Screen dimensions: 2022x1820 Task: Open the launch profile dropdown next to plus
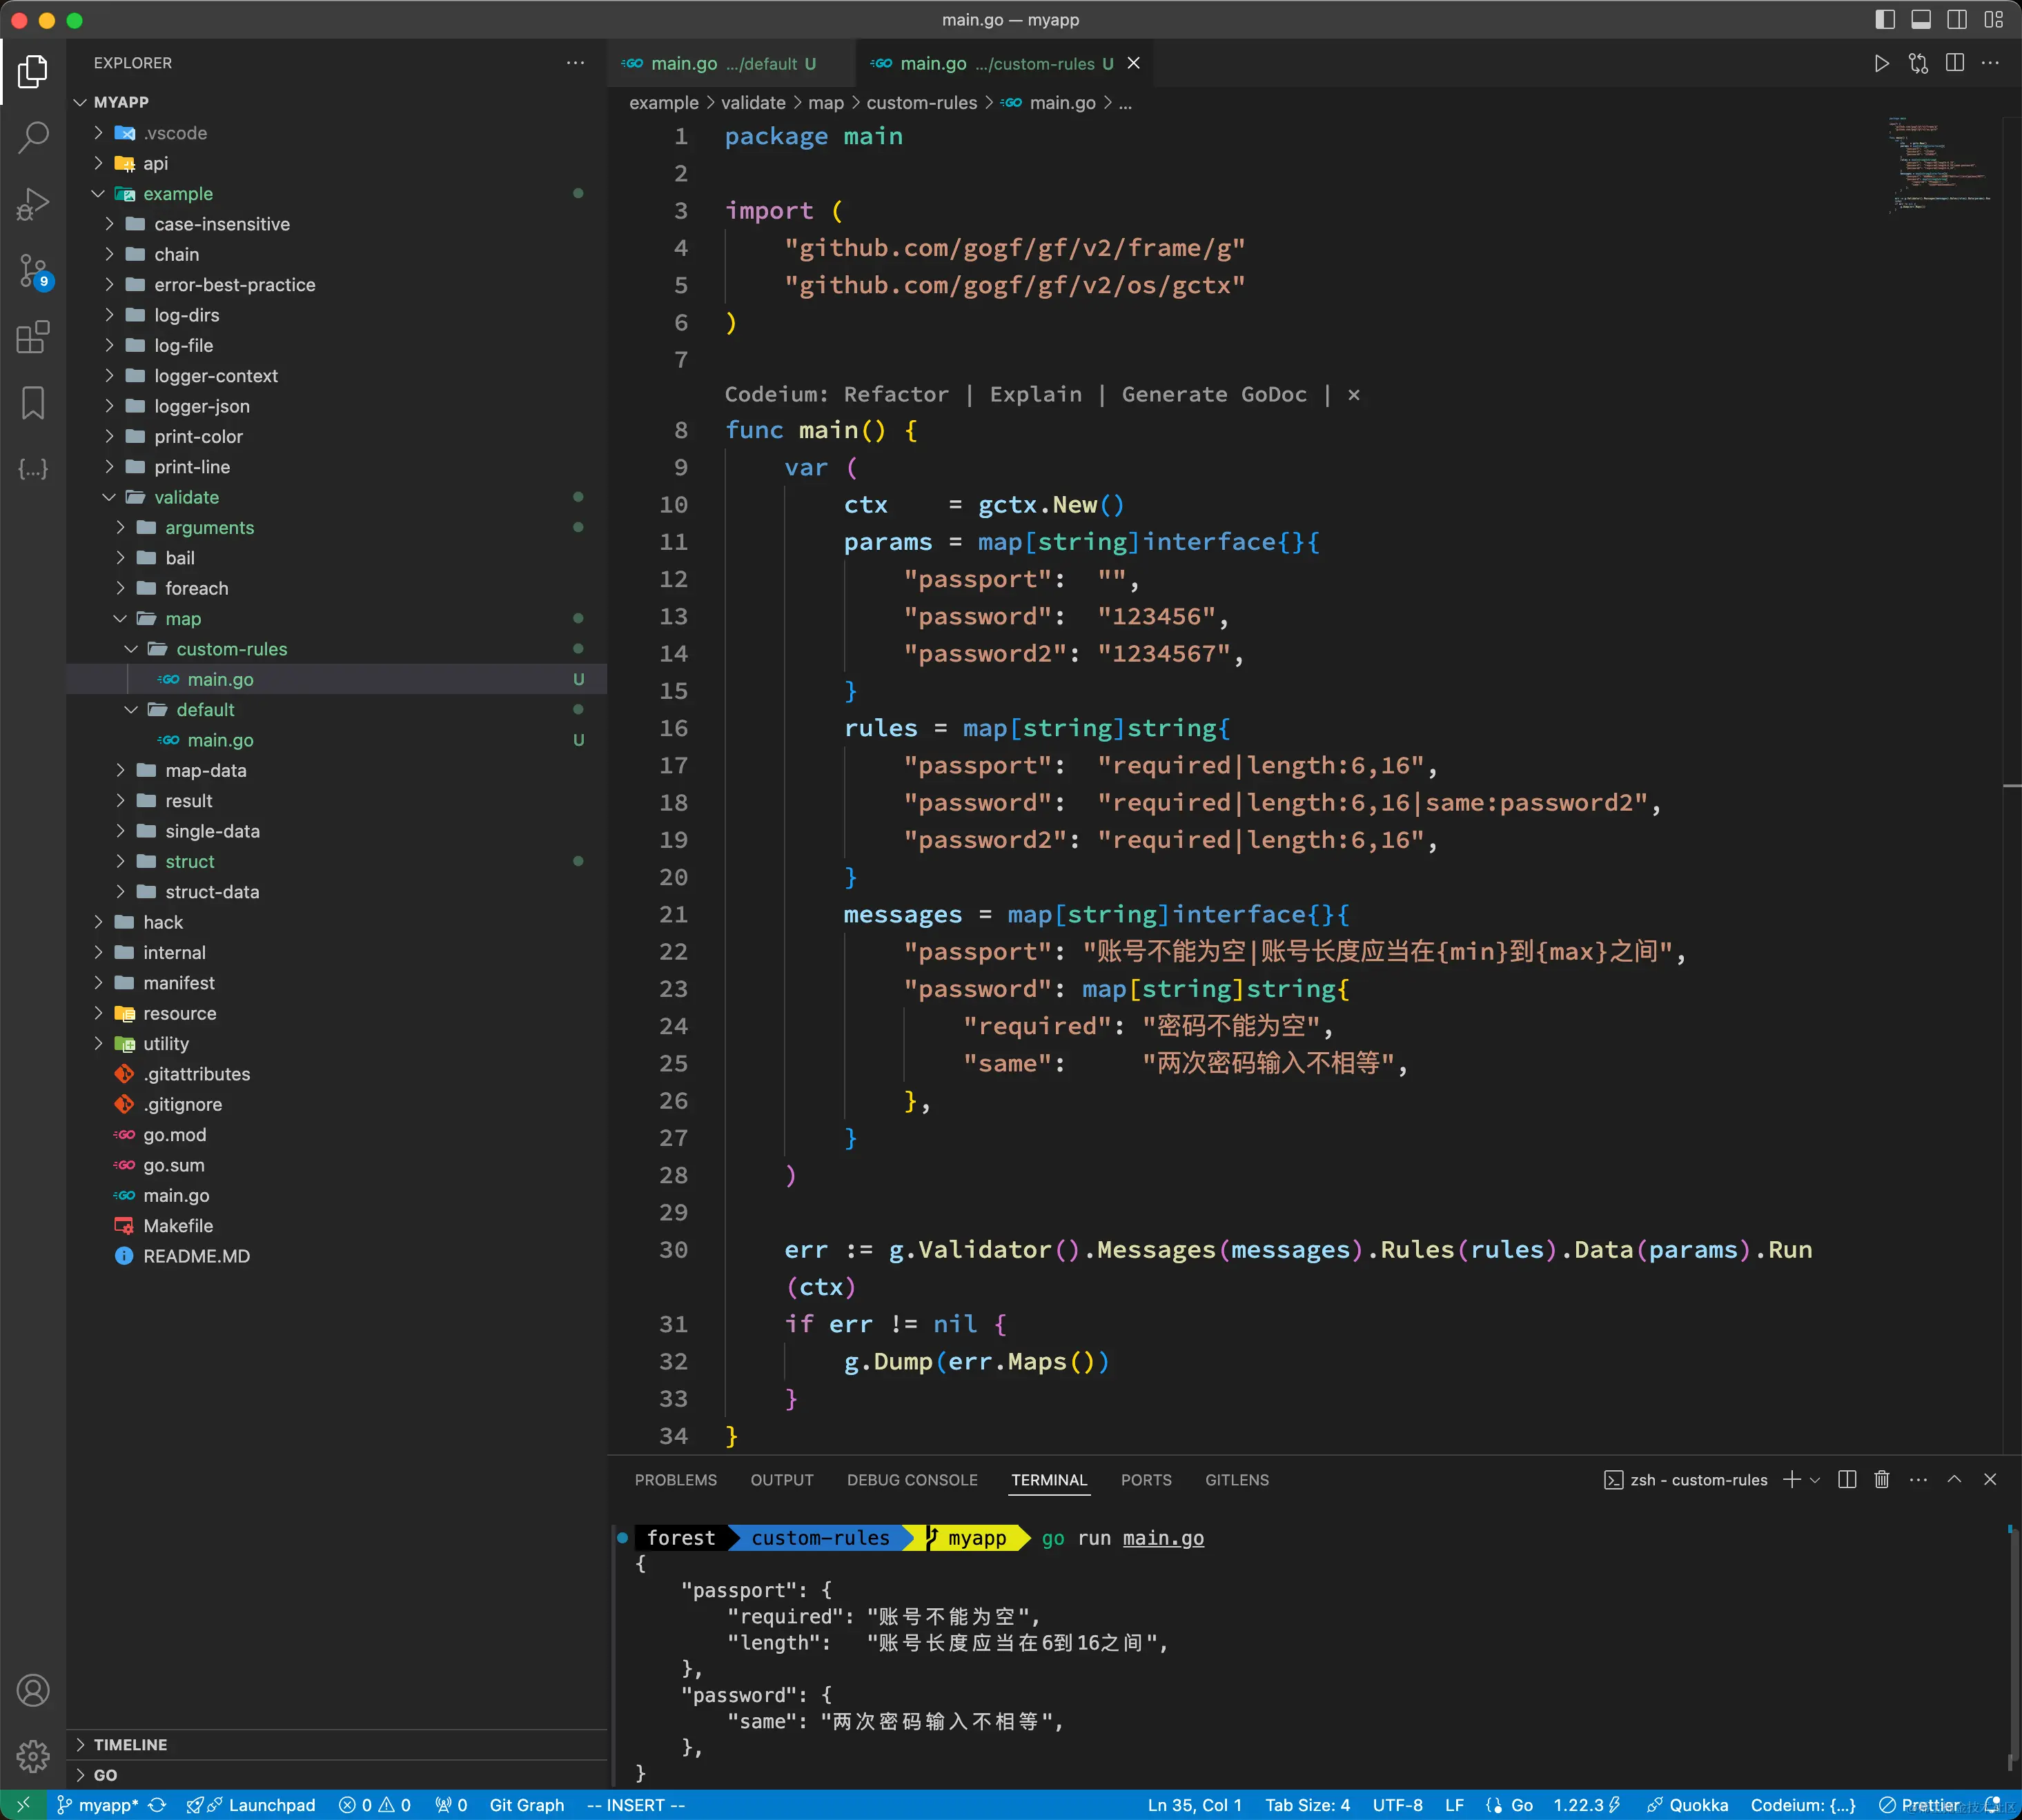(1815, 1479)
